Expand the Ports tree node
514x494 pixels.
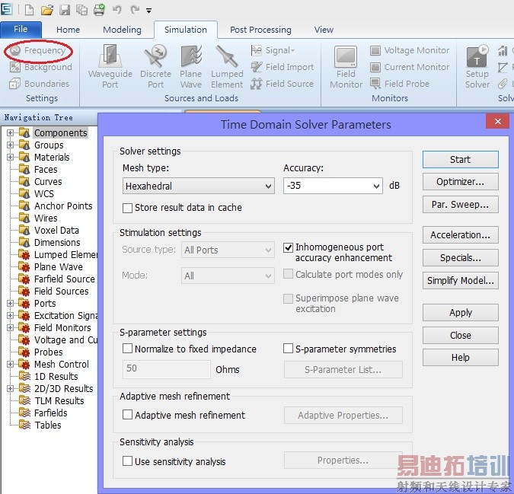pos(10,303)
